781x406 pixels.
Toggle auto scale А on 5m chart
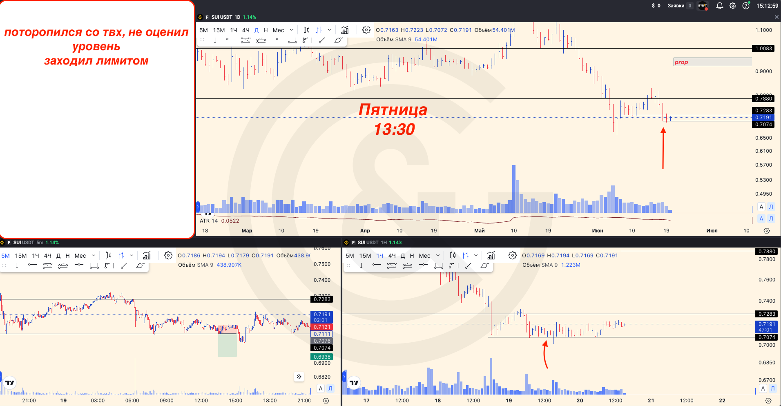point(321,388)
